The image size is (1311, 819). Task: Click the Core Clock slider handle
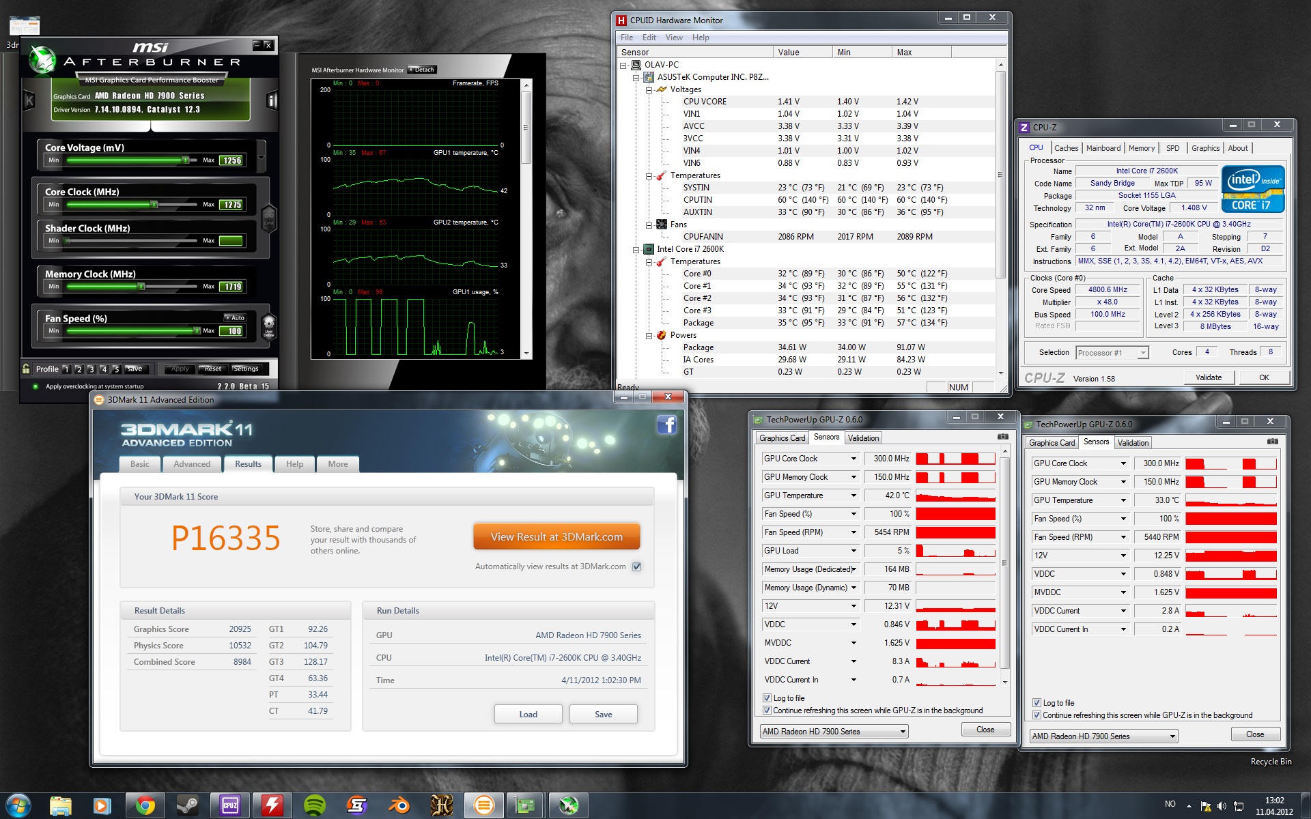click(x=154, y=205)
